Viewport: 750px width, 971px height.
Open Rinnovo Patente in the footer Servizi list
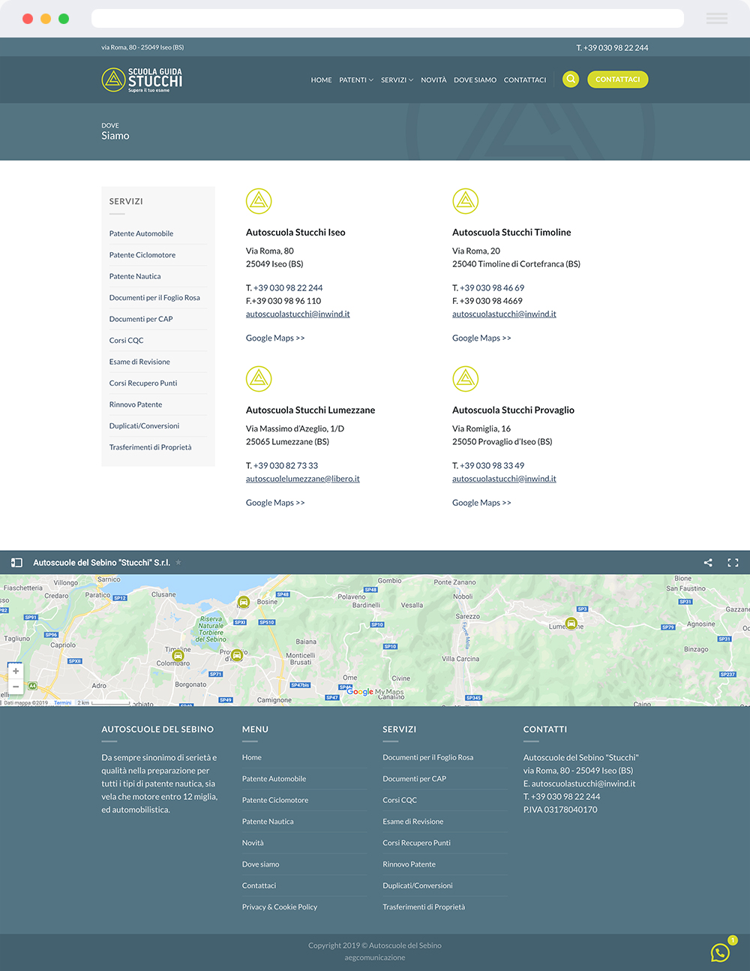409,864
